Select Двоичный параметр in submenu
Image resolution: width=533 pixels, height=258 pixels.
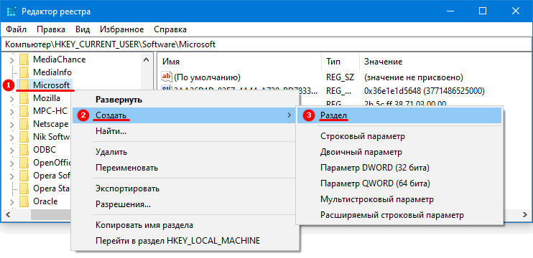399,152
